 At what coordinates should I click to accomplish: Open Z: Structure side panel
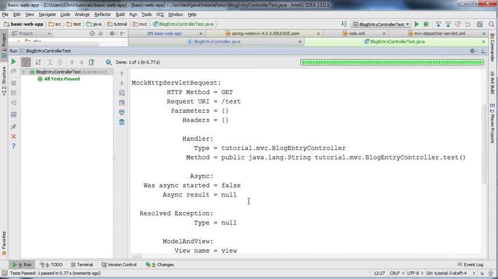(x=4, y=81)
